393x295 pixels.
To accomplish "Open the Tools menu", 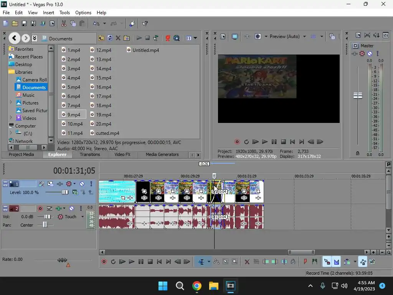I will pos(64,13).
